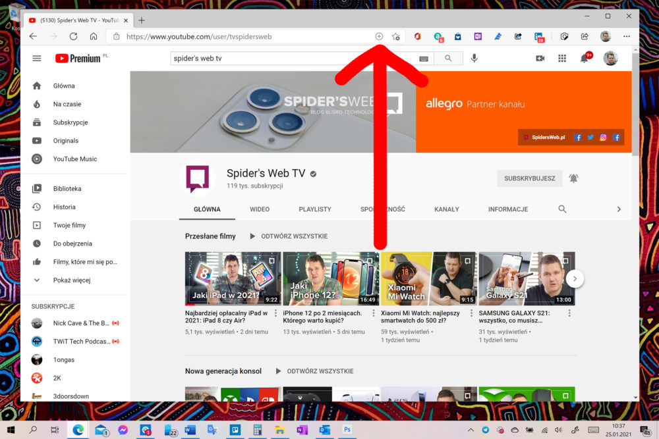Open the LinkedIn extension in Edge
The width and height of the screenshot is (659, 439).
[539, 37]
